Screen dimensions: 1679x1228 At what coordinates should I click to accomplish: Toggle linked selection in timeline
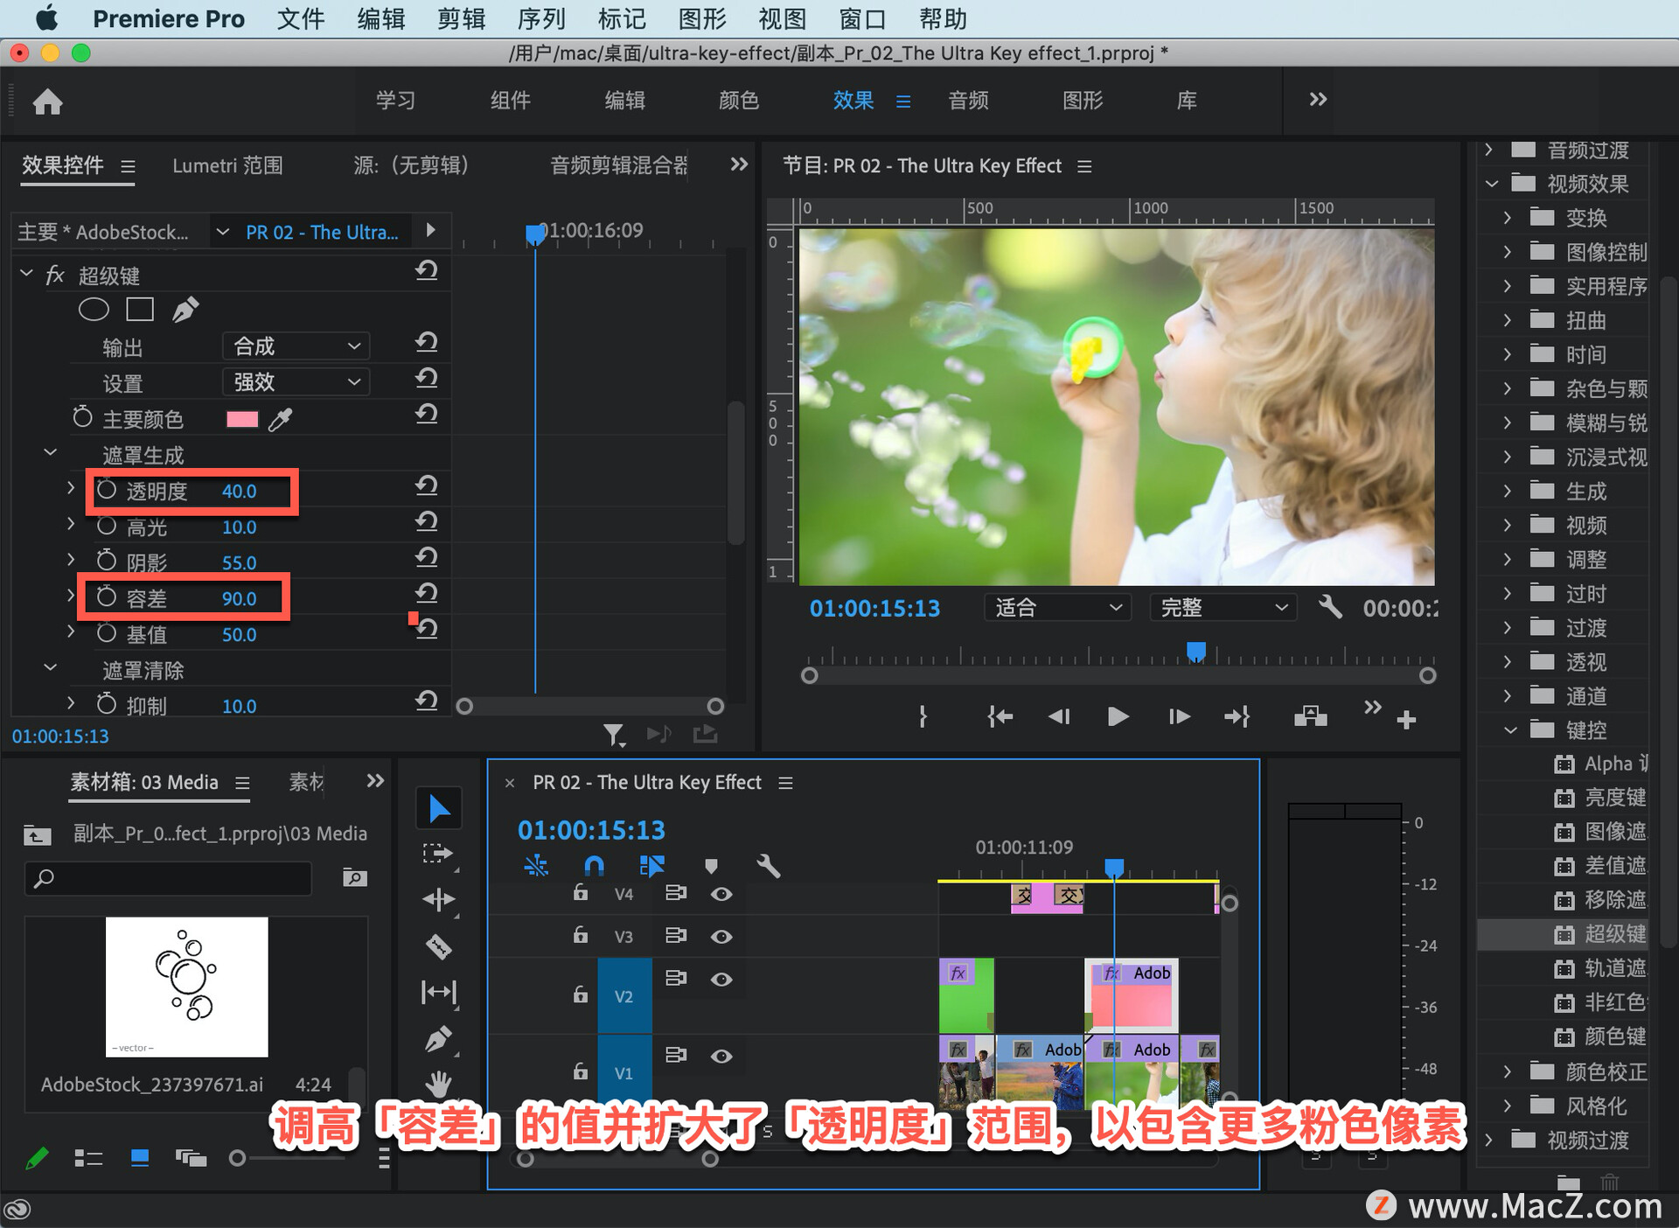pyautogui.click(x=652, y=866)
